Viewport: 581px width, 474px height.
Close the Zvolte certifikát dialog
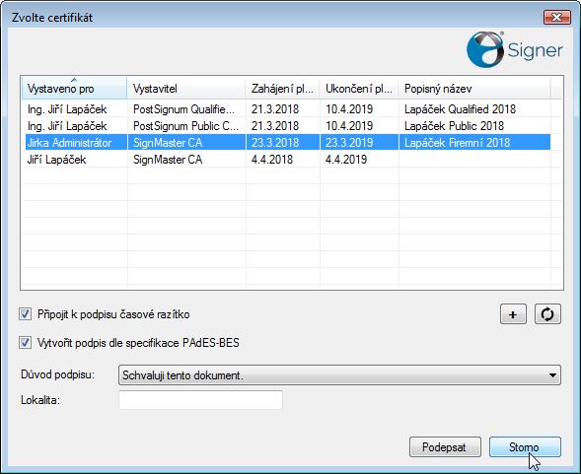(x=557, y=17)
